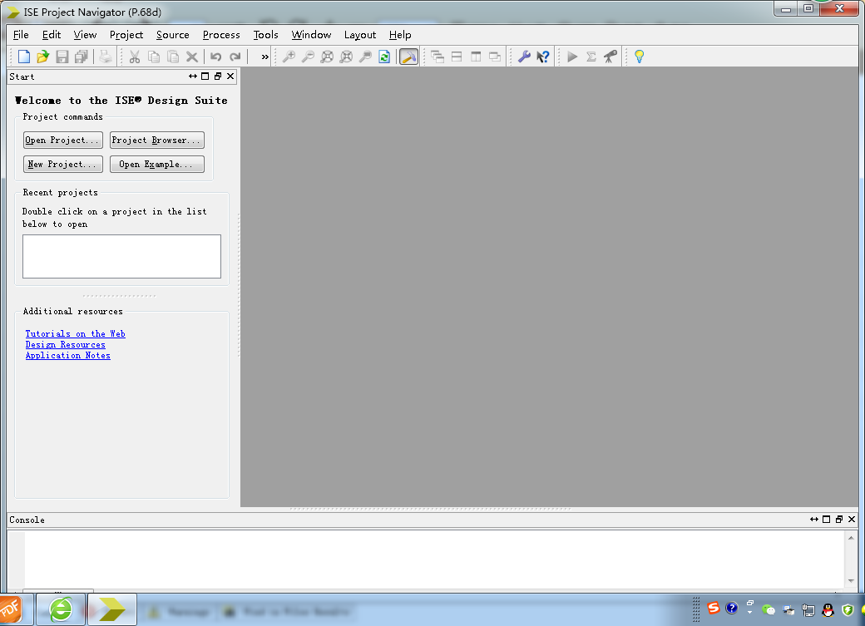Click the yellow lightbulb tips icon
Screen dimensions: 865x626
(x=639, y=57)
